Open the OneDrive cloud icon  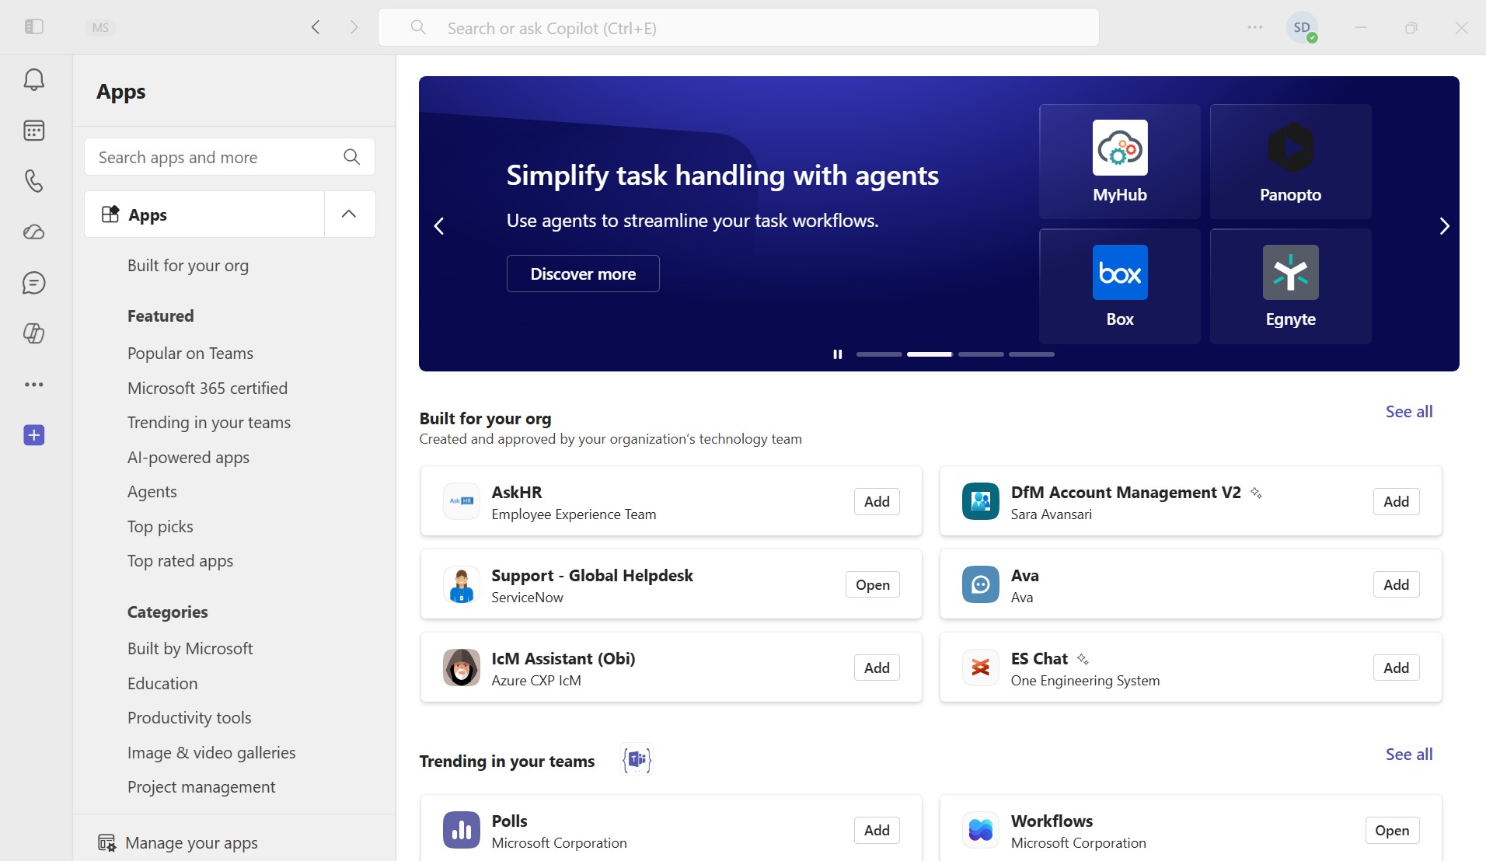point(33,232)
